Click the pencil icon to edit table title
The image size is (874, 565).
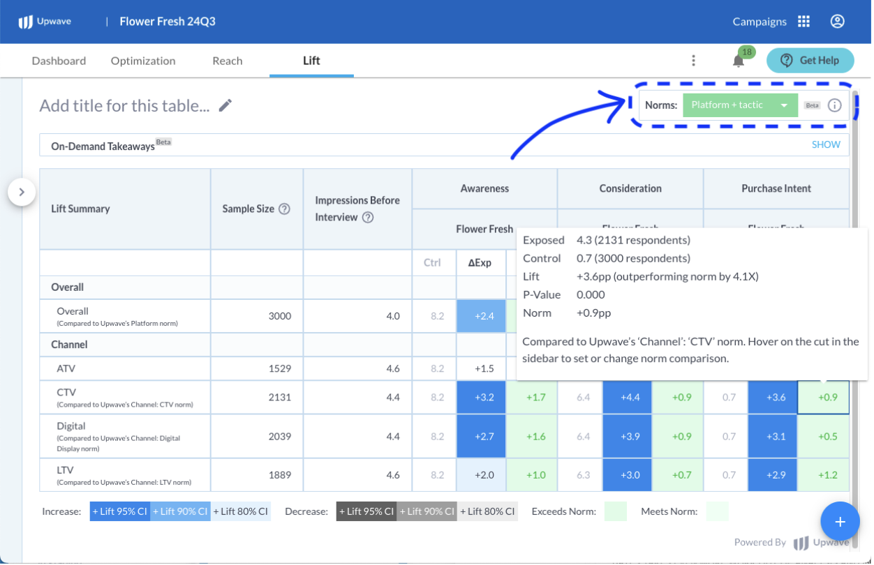[225, 106]
